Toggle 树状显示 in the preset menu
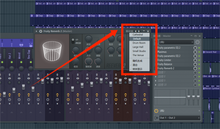The image size is (220, 129). coord(139,69)
